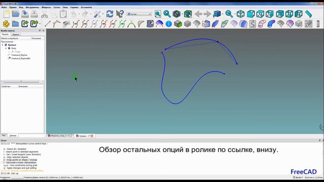Open the dropdown next to the link export icon
The width and height of the screenshot is (324, 182).
pyautogui.click(x=40, y=24)
